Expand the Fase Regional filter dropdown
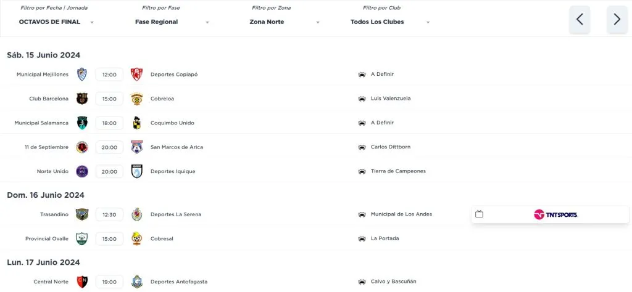The image size is (632, 292). [172, 22]
